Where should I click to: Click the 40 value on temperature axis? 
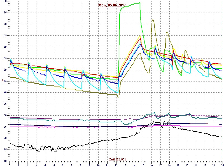coord(5,93)
